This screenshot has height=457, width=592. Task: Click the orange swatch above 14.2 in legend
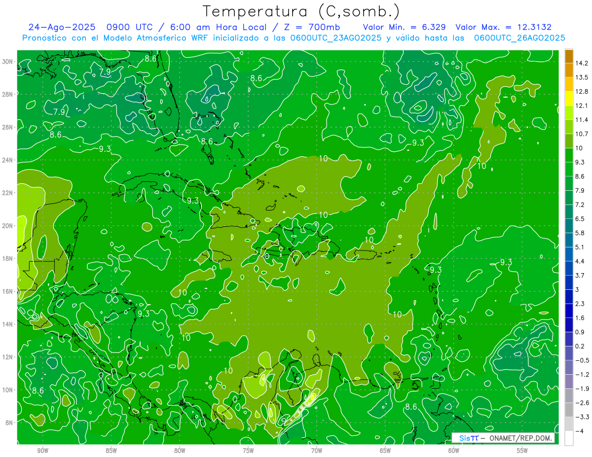pyautogui.click(x=569, y=56)
